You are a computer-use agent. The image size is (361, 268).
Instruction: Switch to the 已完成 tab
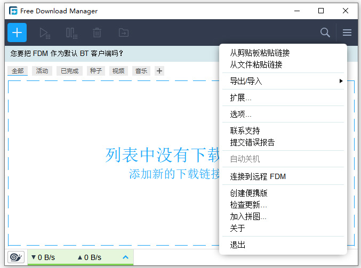69,71
